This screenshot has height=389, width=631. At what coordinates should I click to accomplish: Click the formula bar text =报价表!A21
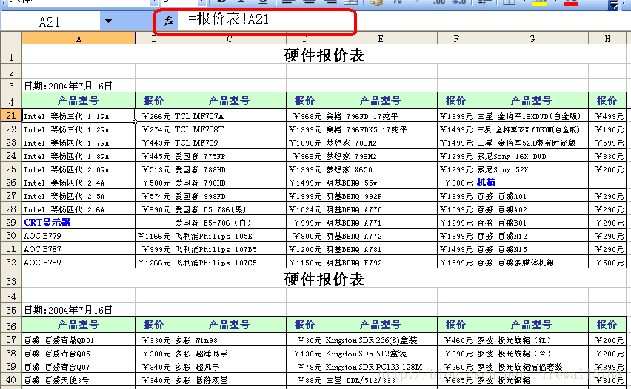click(228, 19)
